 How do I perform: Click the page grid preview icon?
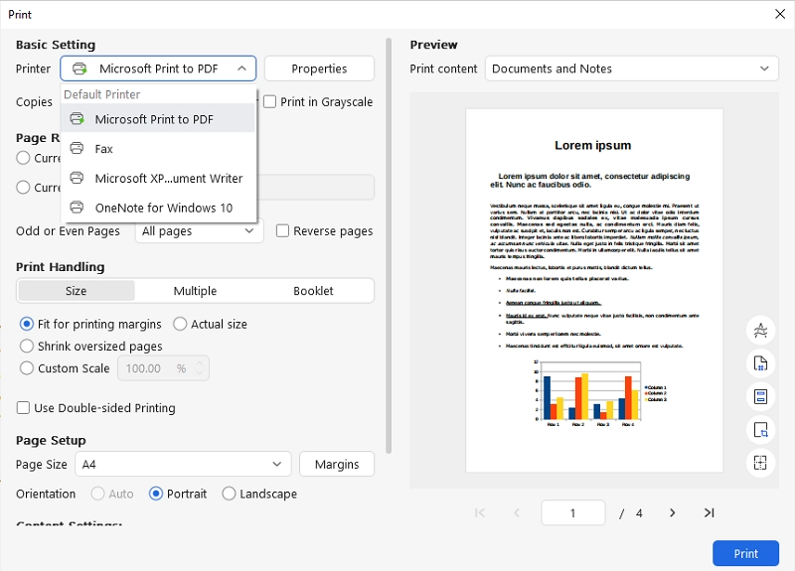pos(760,363)
